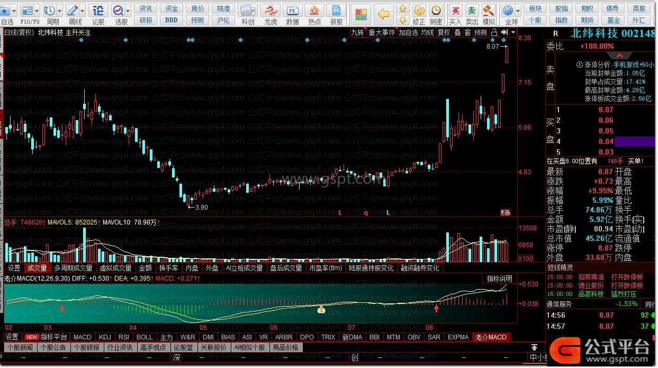Click the BBD toolbar button
Image resolution: width=658 pixels, height=368 pixels.
(x=172, y=20)
